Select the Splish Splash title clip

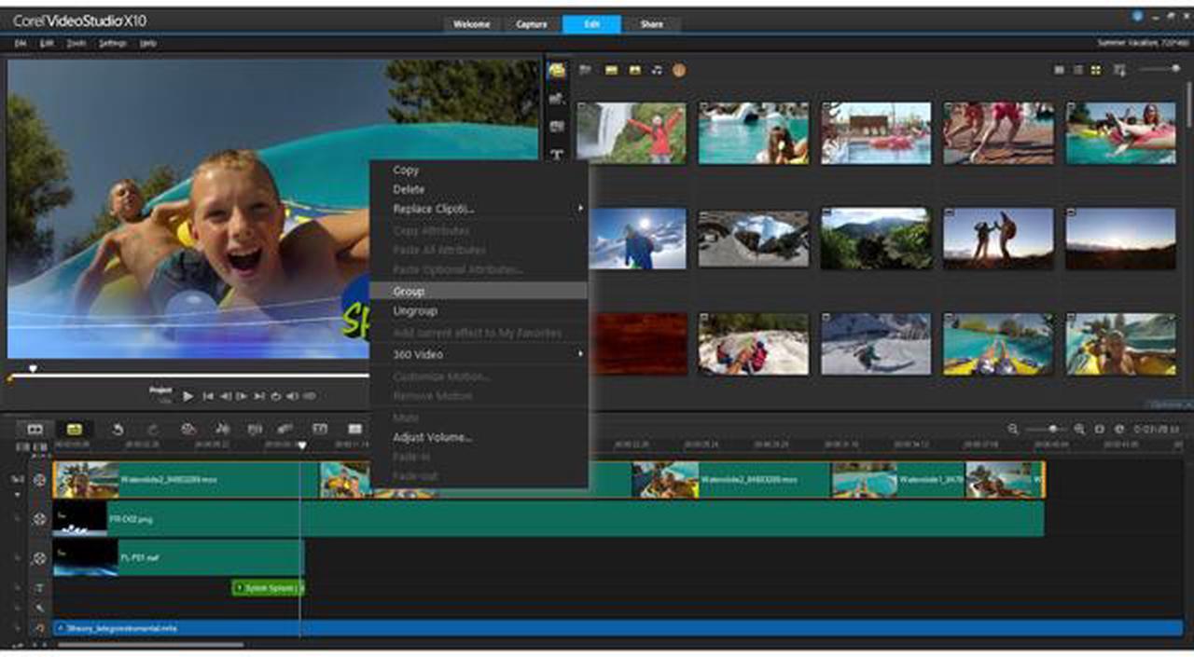pos(268,588)
